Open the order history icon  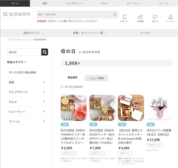point(140,17)
